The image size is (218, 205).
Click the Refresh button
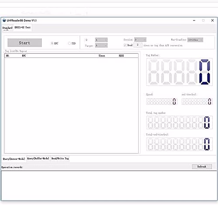pos(202,167)
